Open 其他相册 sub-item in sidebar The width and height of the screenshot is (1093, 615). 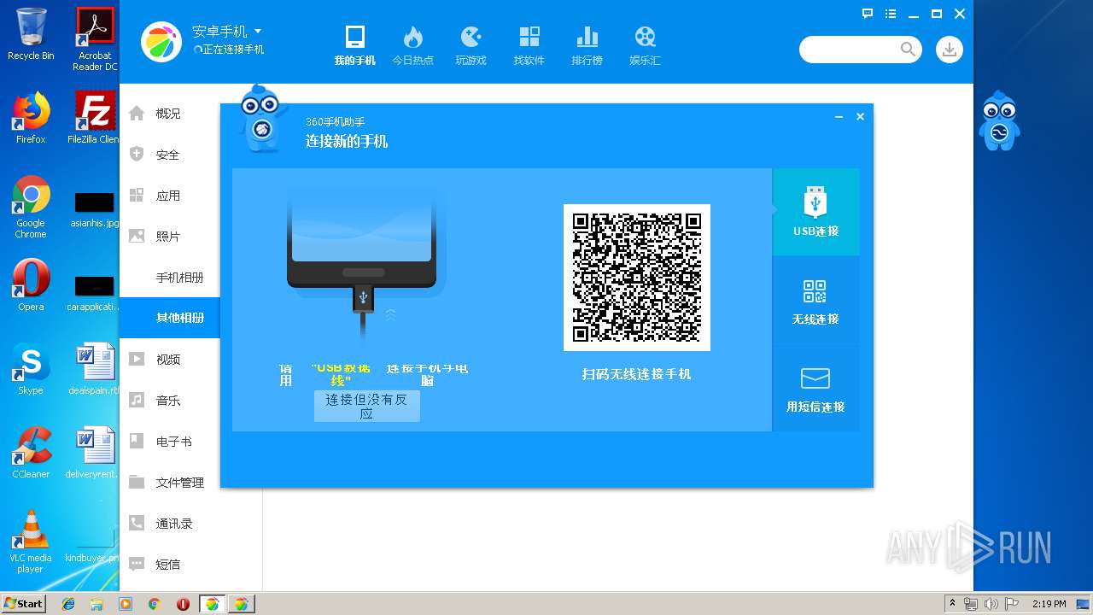(169, 318)
